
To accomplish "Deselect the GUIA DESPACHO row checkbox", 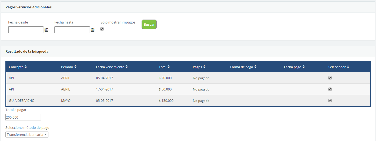I will (x=330, y=100).
